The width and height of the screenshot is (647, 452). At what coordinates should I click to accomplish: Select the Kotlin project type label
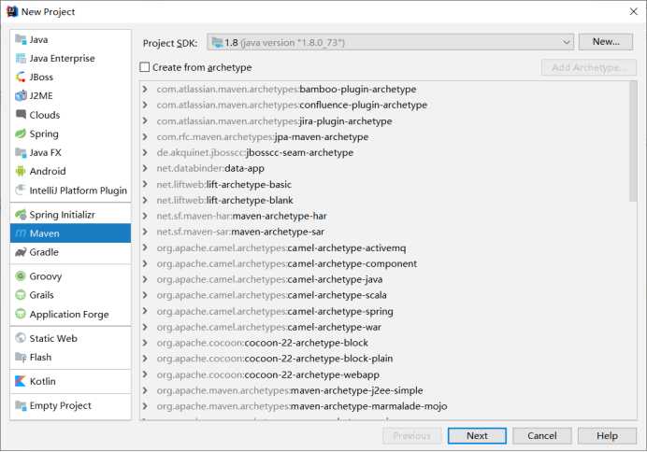[x=42, y=381]
